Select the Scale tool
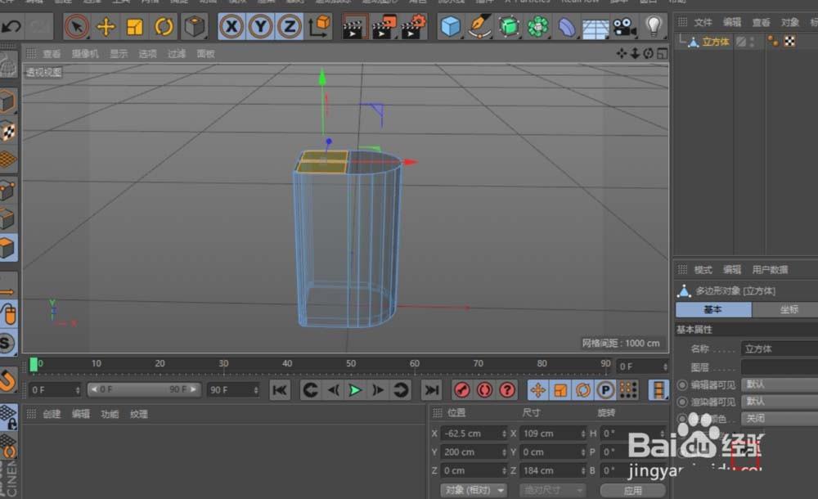 pyautogui.click(x=136, y=26)
